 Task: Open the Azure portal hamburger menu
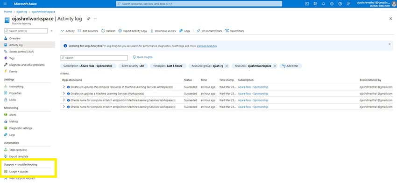[5, 4]
